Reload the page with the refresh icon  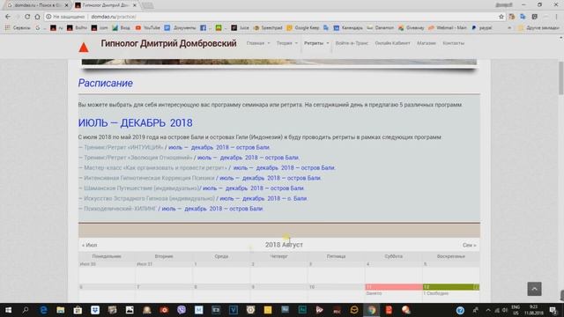click(x=27, y=17)
